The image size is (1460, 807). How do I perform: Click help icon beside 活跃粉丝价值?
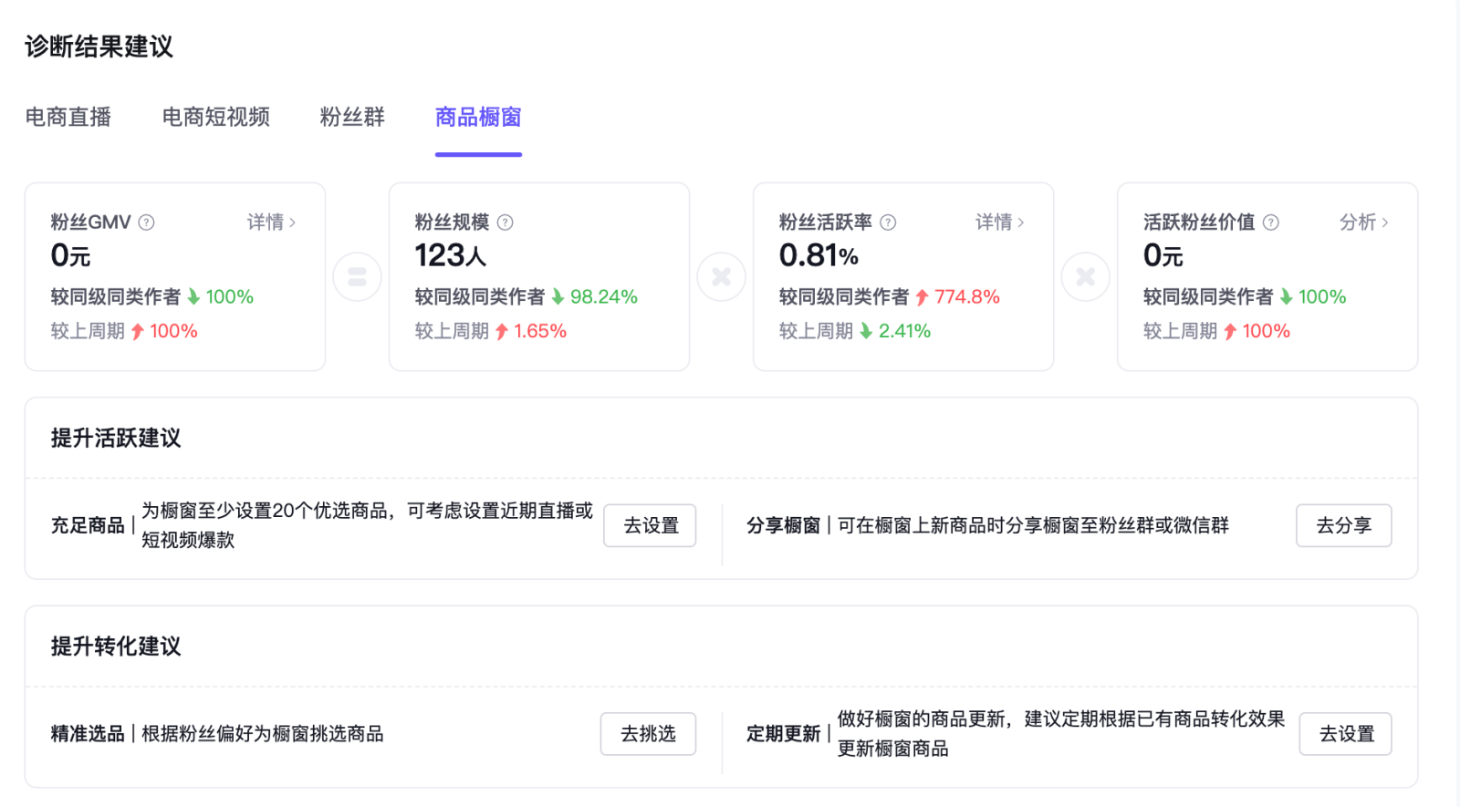click(1270, 222)
